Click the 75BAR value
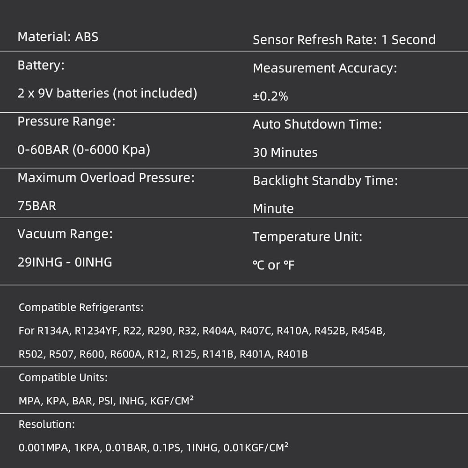 click(37, 206)
